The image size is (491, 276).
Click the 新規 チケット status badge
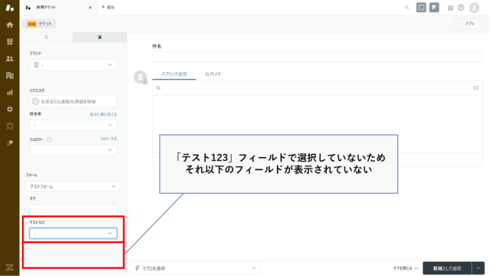39,24
